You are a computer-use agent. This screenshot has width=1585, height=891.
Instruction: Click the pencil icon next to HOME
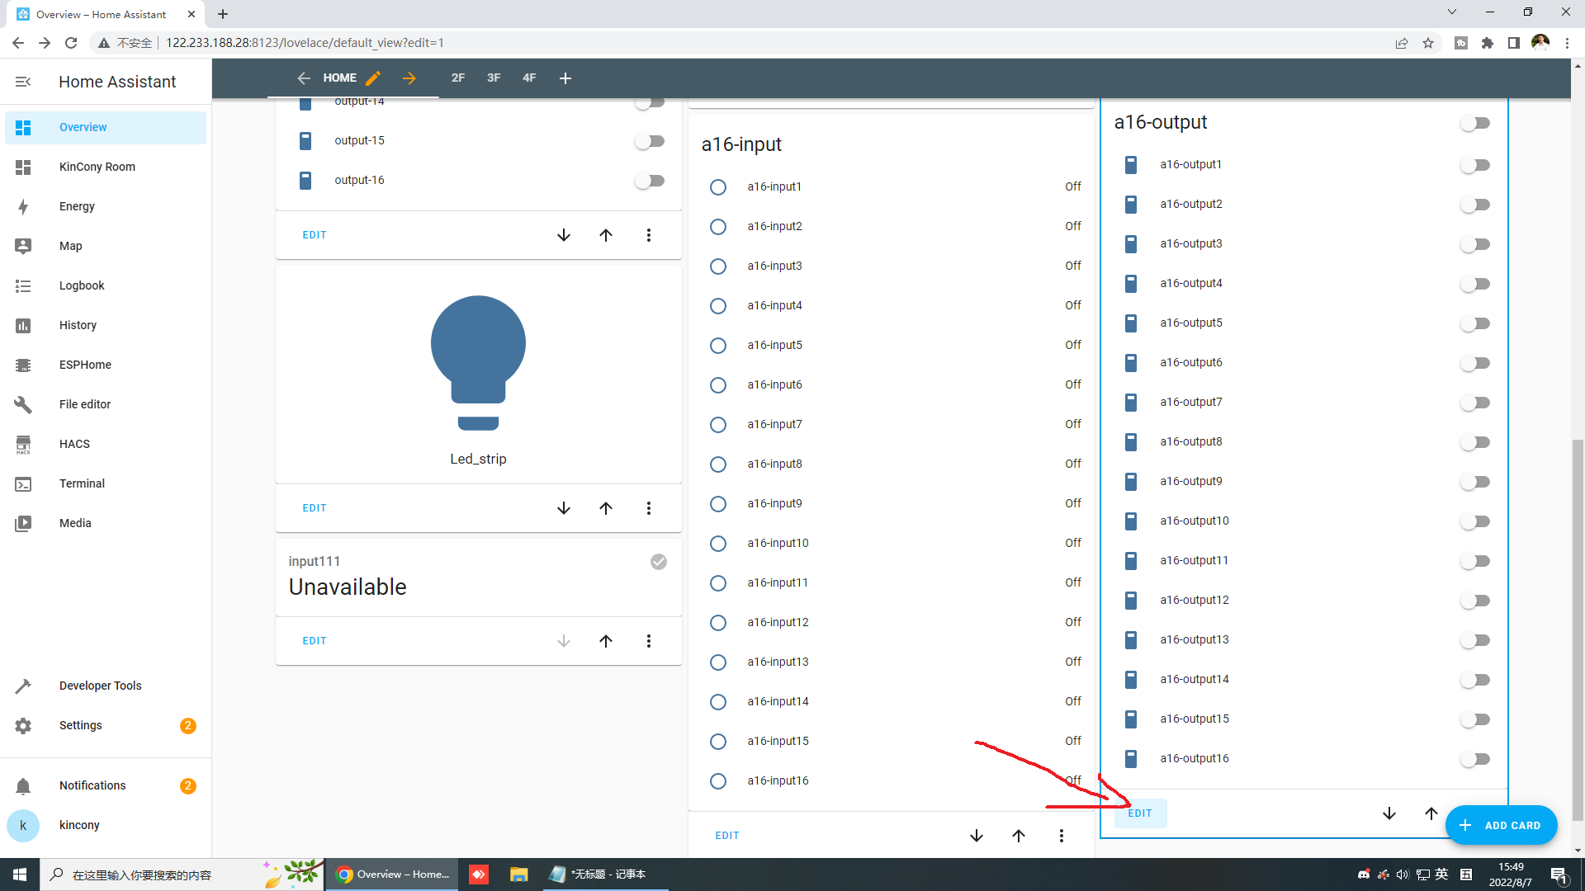[373, 78]
